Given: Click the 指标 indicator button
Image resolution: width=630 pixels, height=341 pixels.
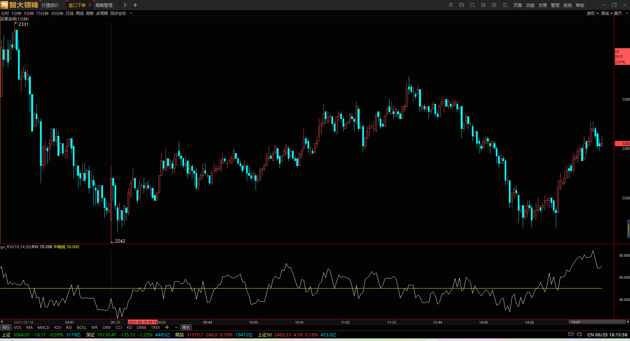Looking at the screenshot, I should point(6,327).
